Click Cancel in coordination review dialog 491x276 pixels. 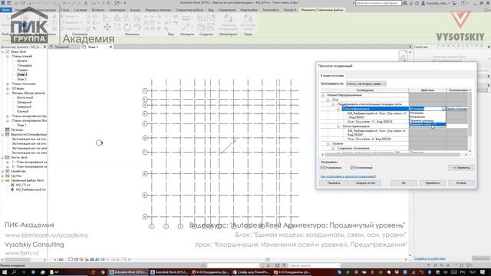(461, 182)
